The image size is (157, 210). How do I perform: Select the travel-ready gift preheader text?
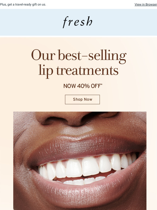pyautogui.click(x=23, y=4)
